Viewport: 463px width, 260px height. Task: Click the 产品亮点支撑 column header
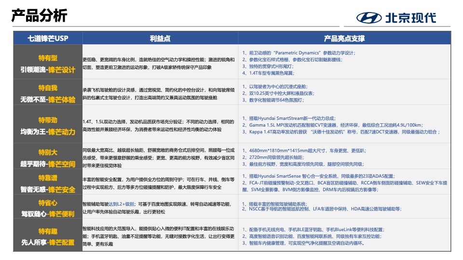point(344,39)
